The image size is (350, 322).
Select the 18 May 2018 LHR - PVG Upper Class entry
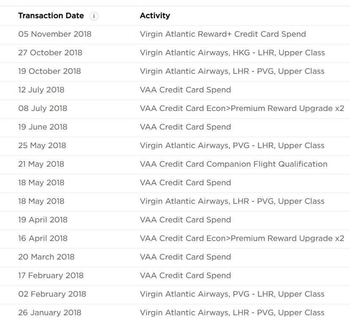(232, 201)
